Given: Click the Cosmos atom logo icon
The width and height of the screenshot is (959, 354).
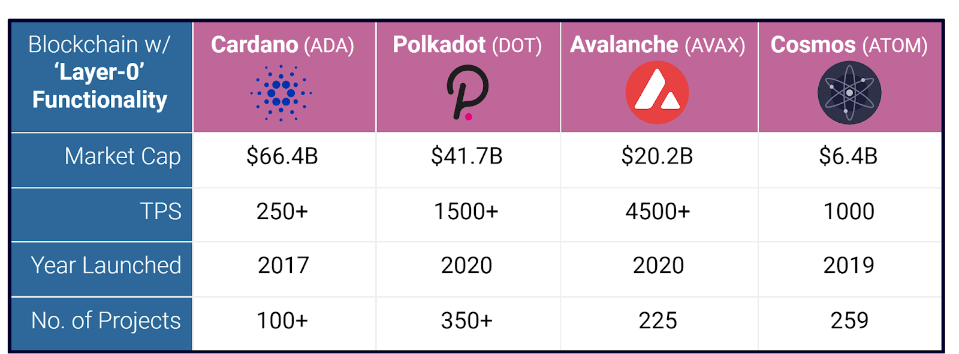Looking at the screenshot, I should (x=849, y=93).
